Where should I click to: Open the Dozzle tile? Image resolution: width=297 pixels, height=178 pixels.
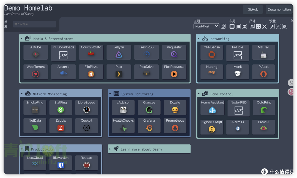point(175,108)
